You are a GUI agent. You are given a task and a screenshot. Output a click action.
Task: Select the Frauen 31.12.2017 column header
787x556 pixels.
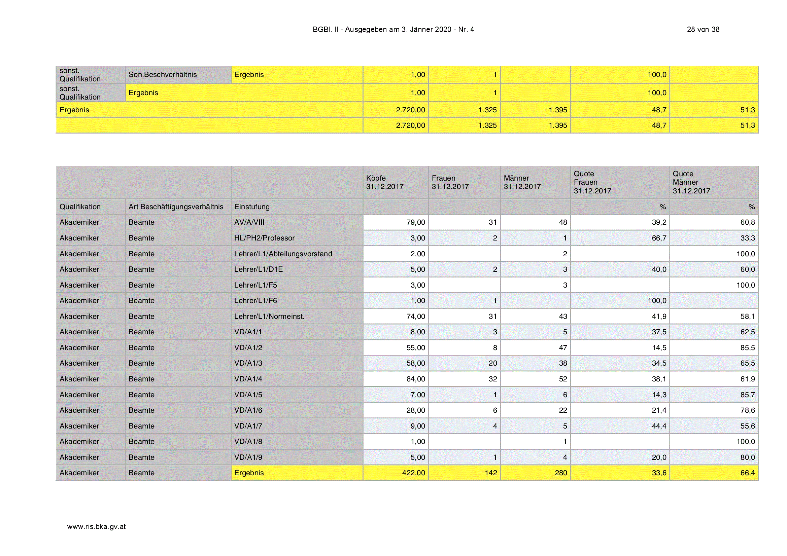pyautogui.click(x=464, y=183)
